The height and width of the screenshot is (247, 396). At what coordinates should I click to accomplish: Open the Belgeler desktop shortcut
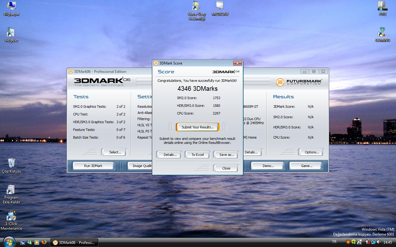[11, 35]
